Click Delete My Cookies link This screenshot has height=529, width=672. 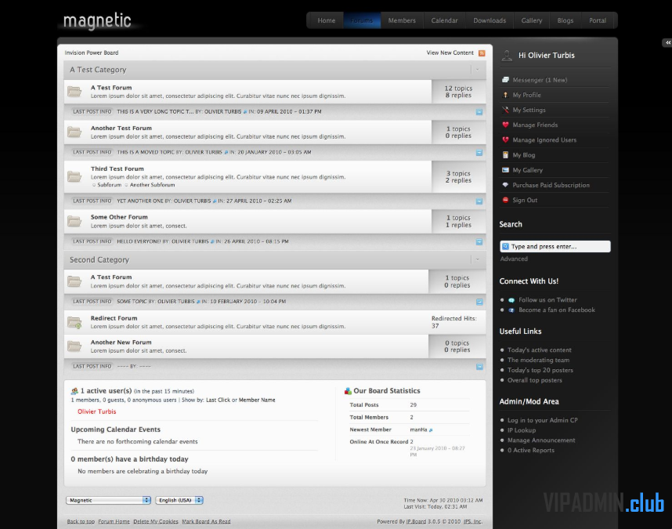pos(156,522)
